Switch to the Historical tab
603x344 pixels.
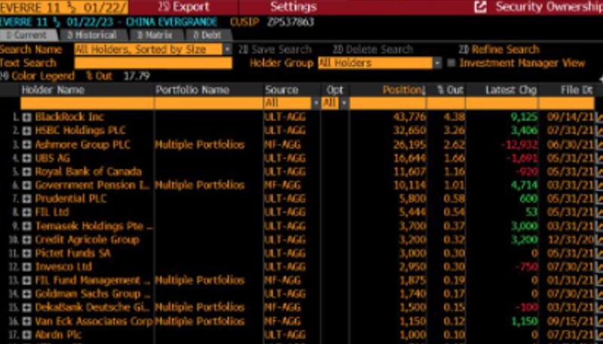[92, 35]
